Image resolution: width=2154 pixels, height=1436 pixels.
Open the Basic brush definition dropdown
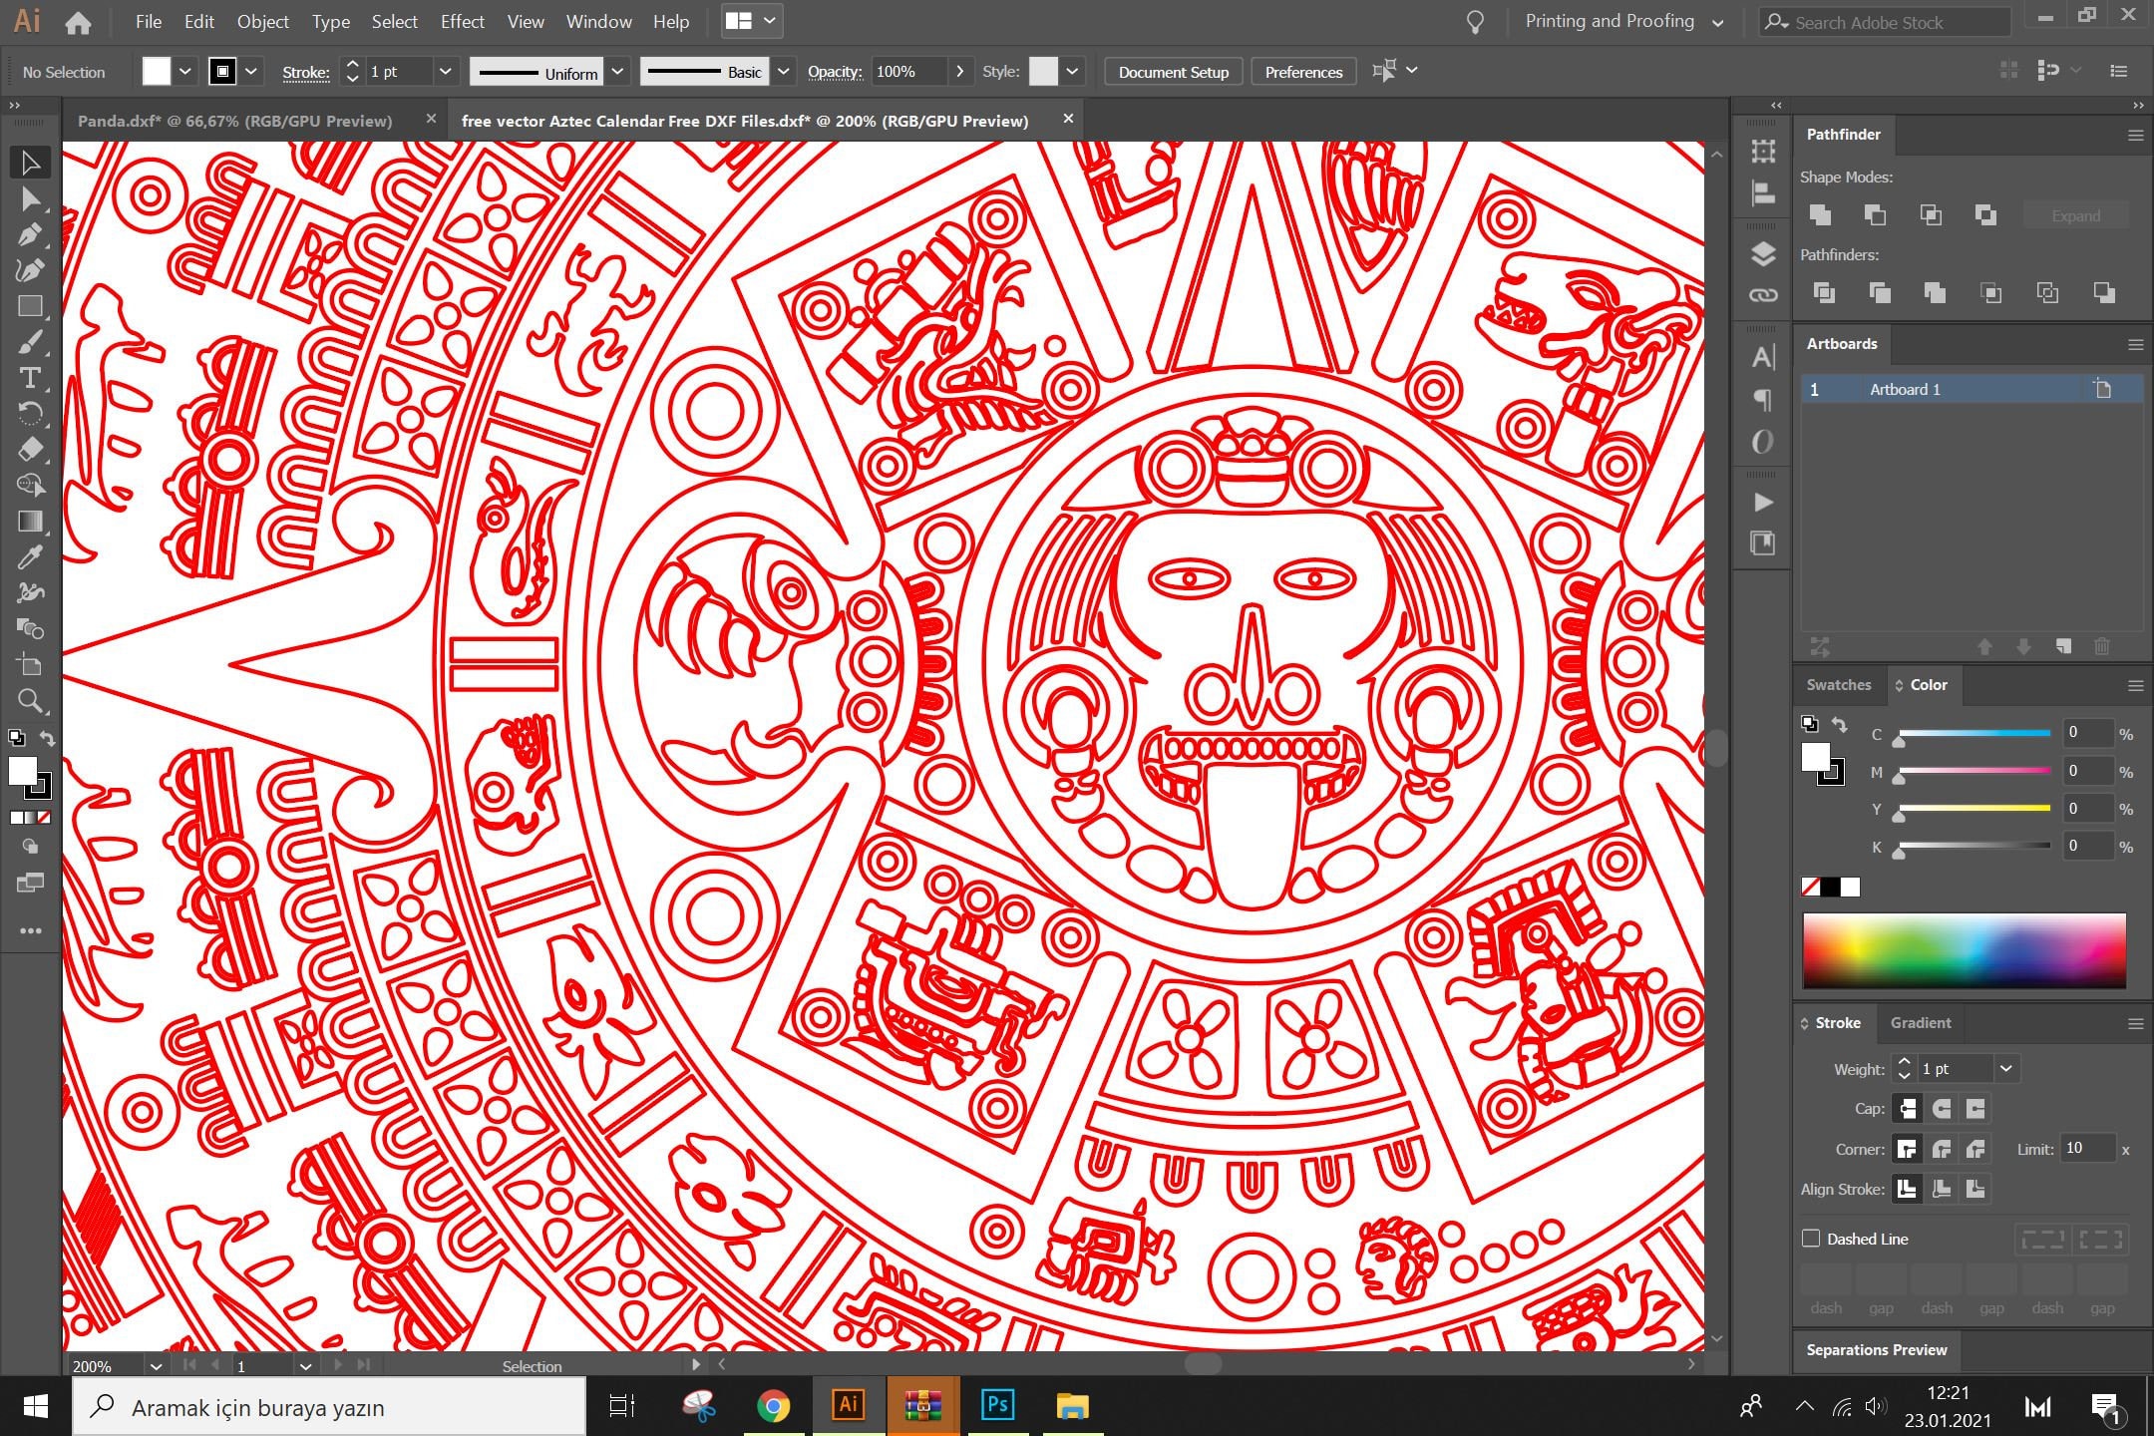pyautogui.click(x=784, y=71)
